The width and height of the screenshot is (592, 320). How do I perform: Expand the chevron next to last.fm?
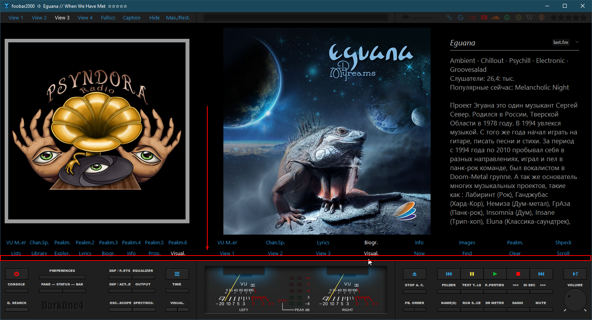click(577, 42)
